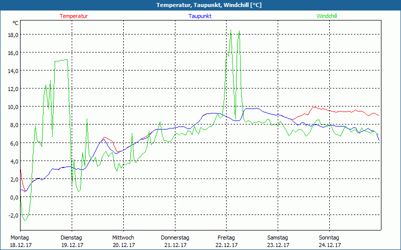This screenshot has width=401, height=250.
Task: Click the red Temperatur legend label
Action: (74, 16)
